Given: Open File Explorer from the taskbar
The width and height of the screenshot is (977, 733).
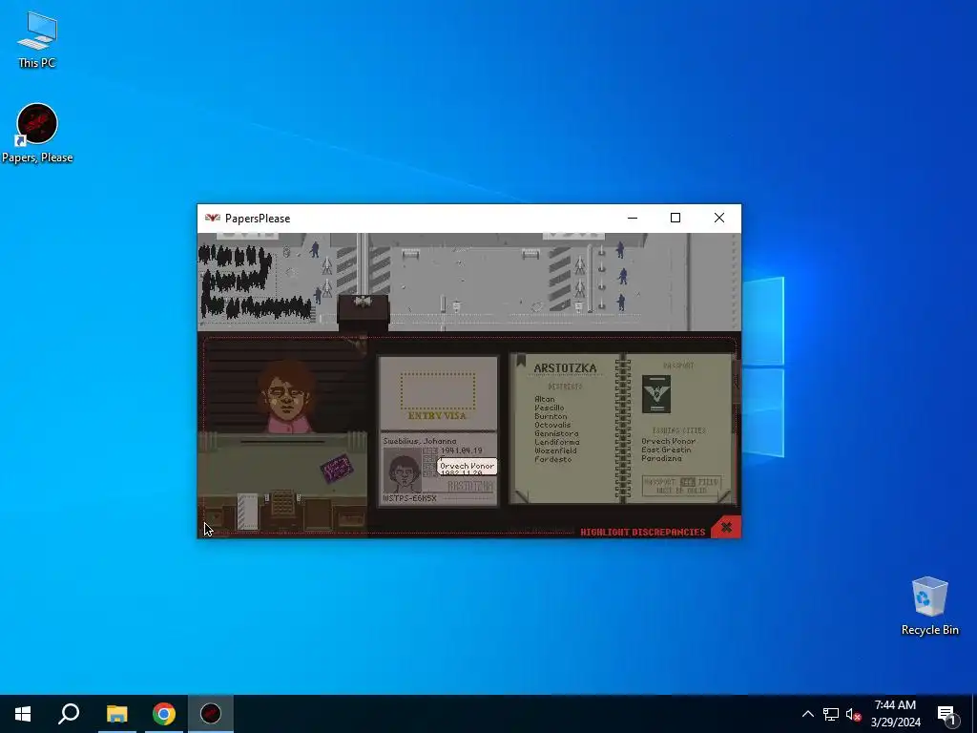Looking at the screenshot, I should pos(116,714).
